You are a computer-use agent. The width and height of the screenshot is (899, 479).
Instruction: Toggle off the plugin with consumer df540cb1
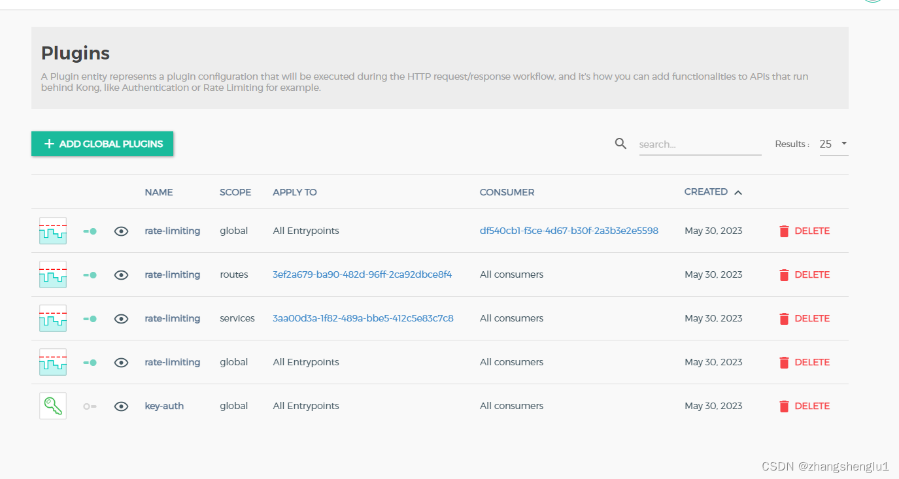pos(90,231)
